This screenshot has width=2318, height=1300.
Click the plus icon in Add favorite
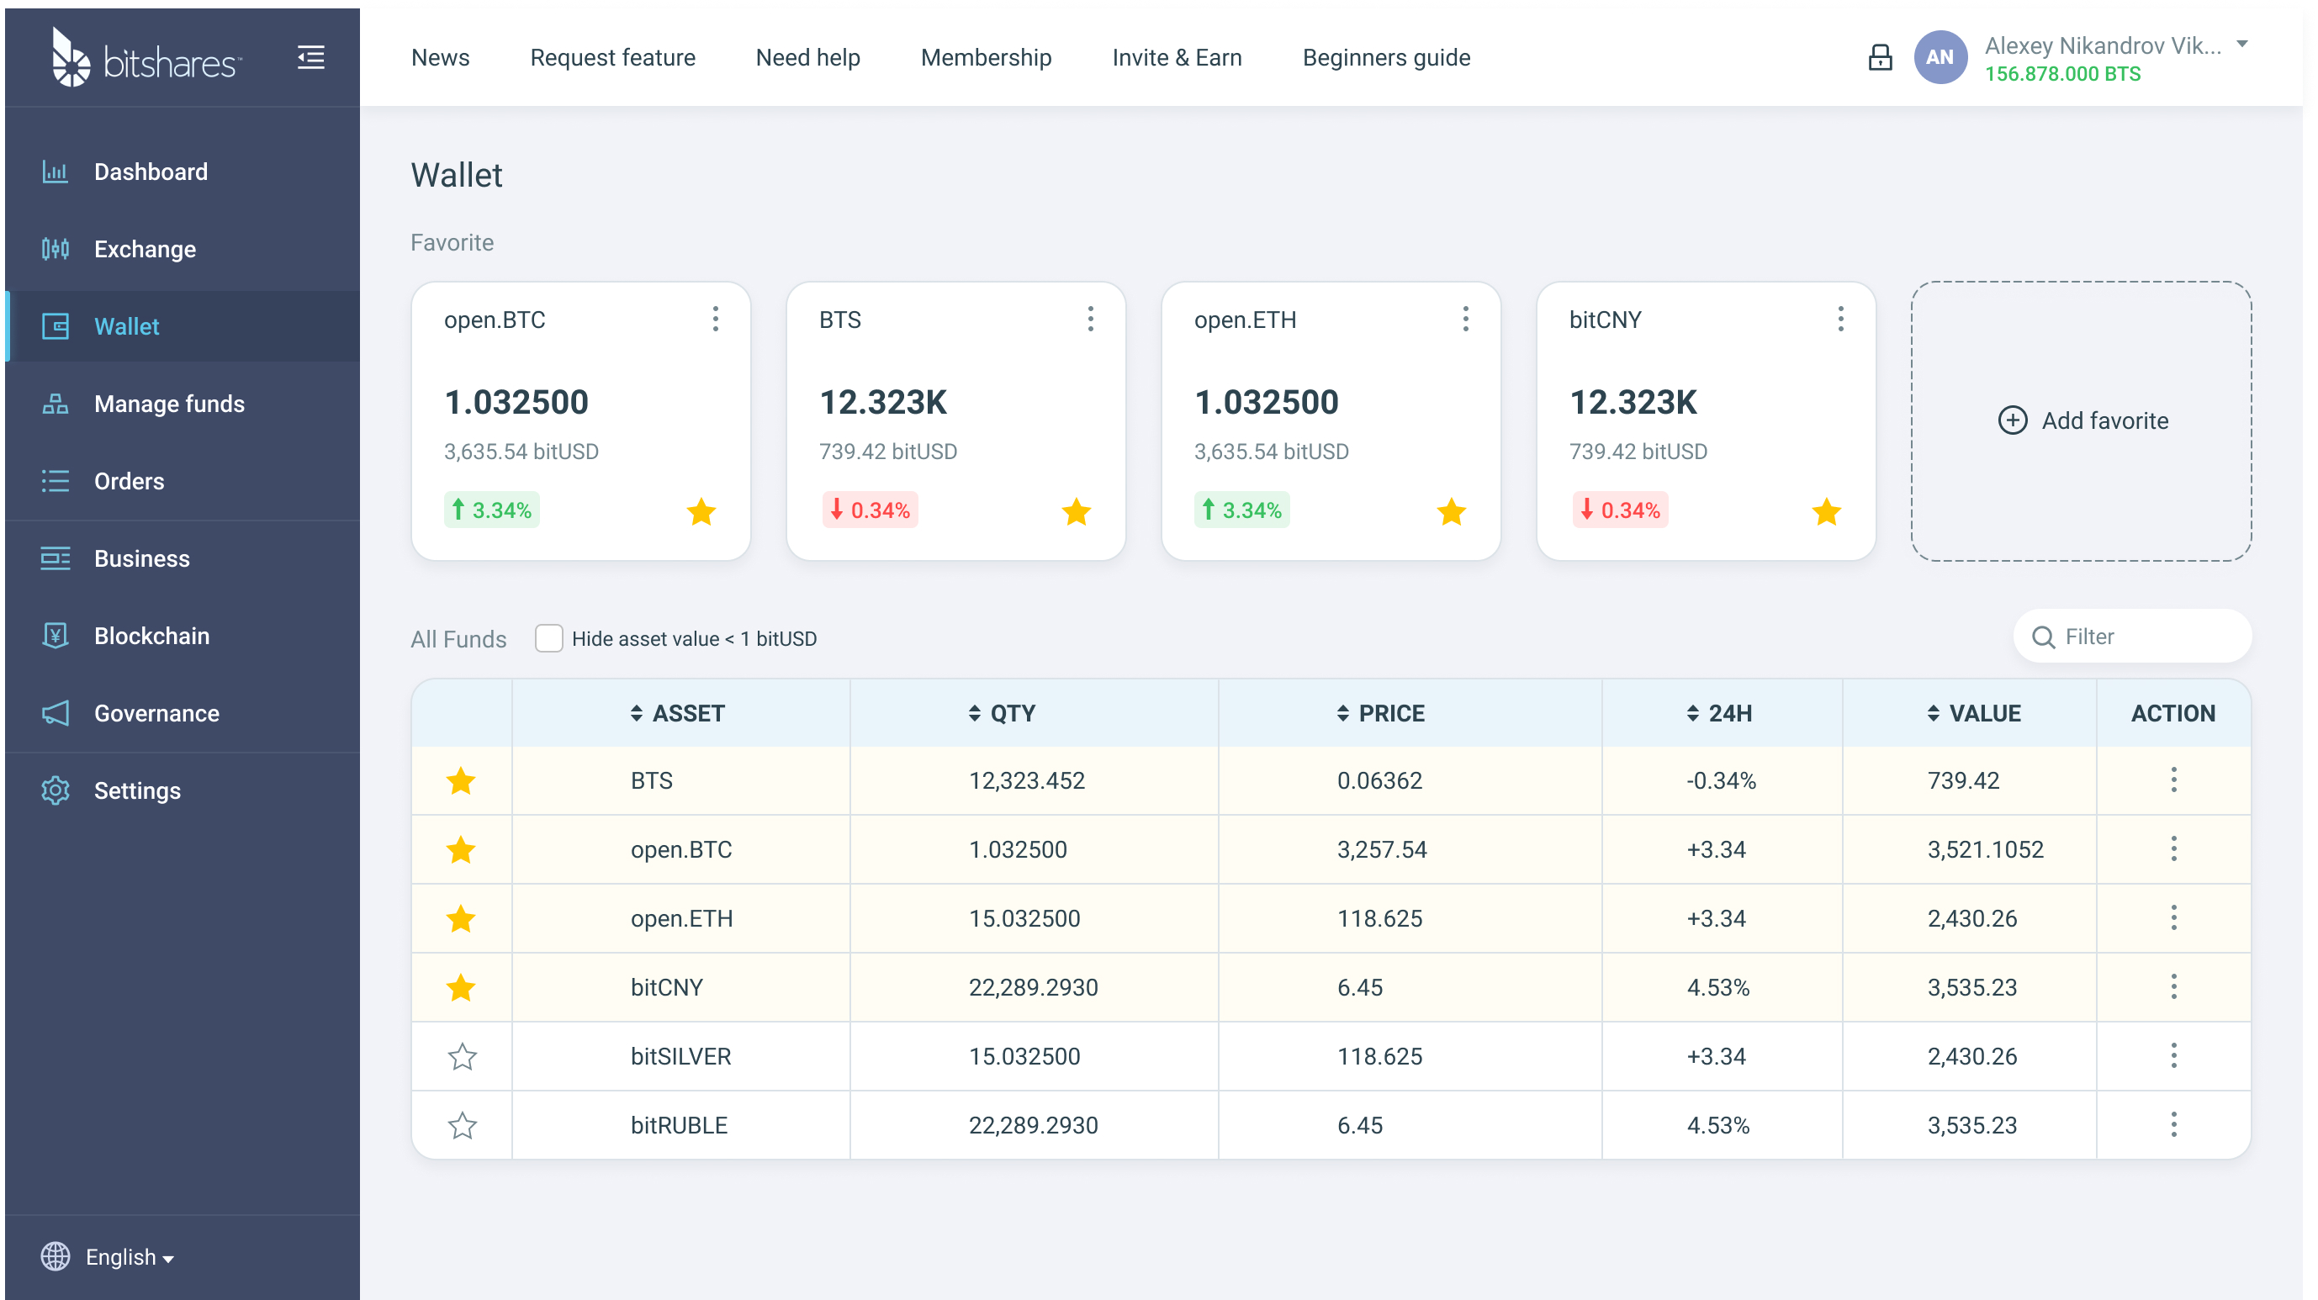click(2013, 420)
